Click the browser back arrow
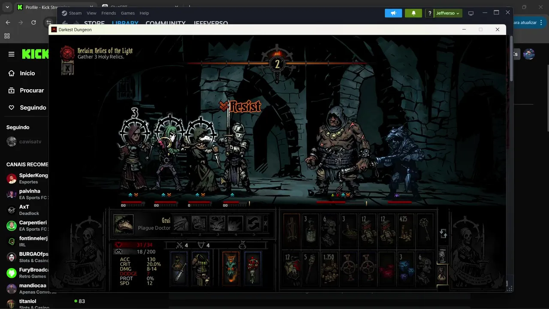 pyautogui.click(x=8, y=22)
